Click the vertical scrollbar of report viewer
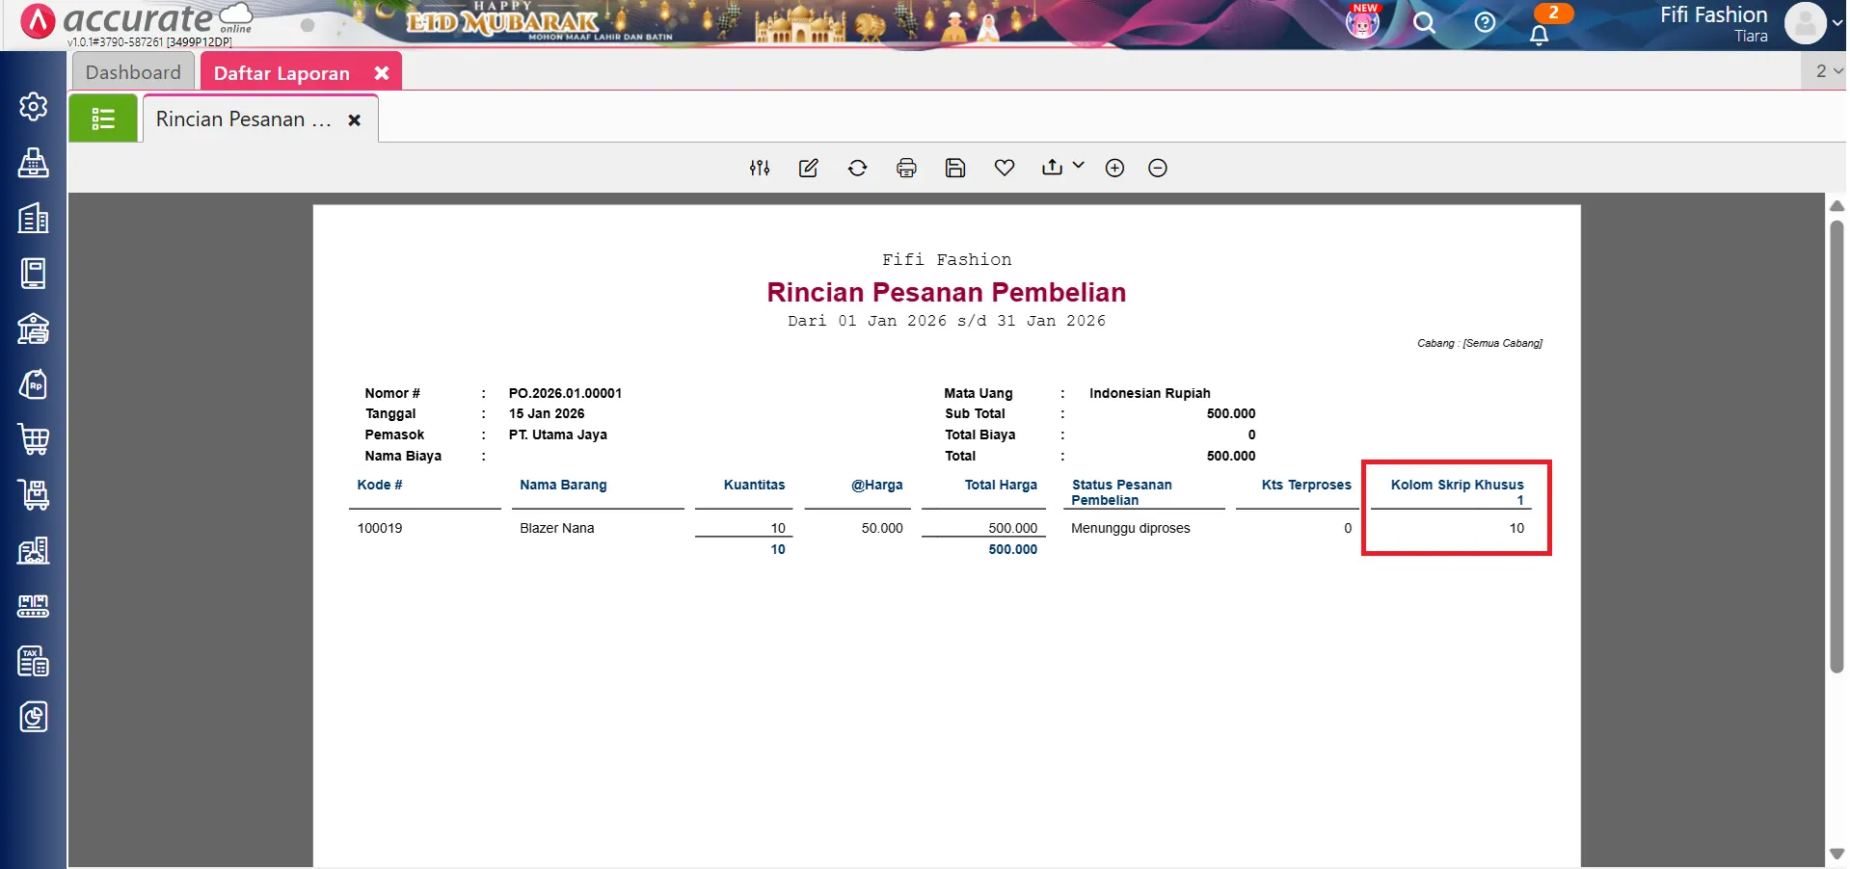Viewport: 1850px width, 869px height. [x=1837, y=443]
